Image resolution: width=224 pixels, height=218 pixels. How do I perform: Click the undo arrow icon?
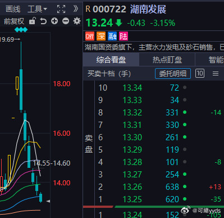tap(43, 21)
